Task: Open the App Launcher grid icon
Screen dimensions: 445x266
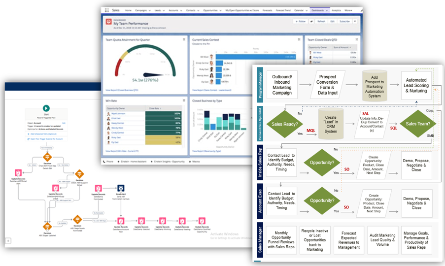Action: [107, 10]
